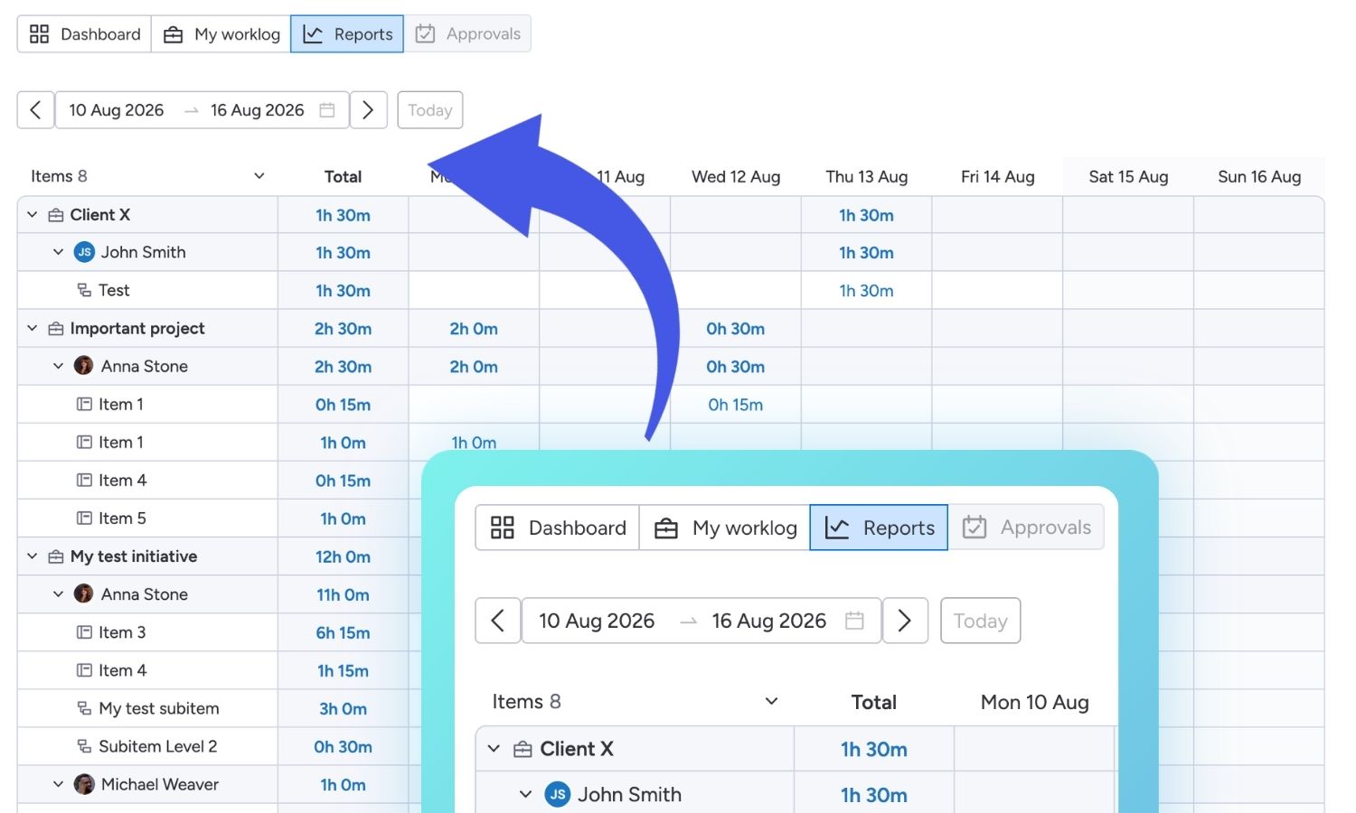Screen dimensions: 1356x813
Task: Collapse Client X in the zoomed inset
Action: pyautogui.click(x=494, y=749)
